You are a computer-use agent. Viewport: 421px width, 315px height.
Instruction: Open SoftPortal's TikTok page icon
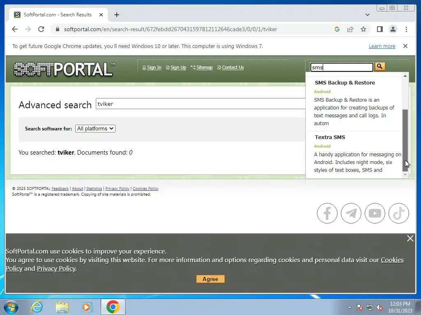pos(399,213)
